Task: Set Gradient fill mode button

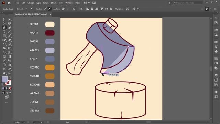Action: [7, 89]
